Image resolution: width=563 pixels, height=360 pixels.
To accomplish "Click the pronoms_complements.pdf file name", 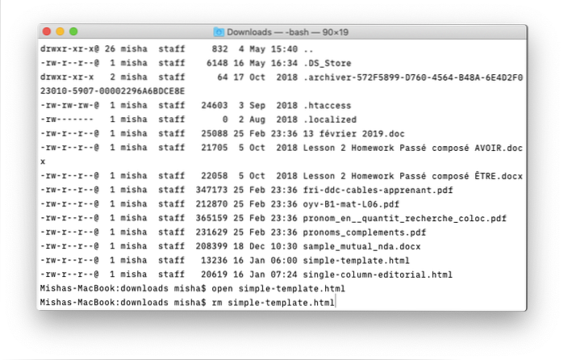I will (x=365, y=232).
